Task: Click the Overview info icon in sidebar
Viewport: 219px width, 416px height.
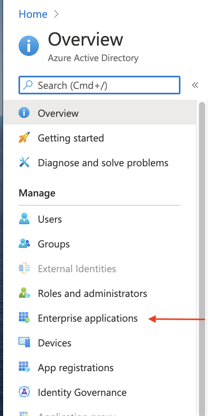Action: (24, 113)
